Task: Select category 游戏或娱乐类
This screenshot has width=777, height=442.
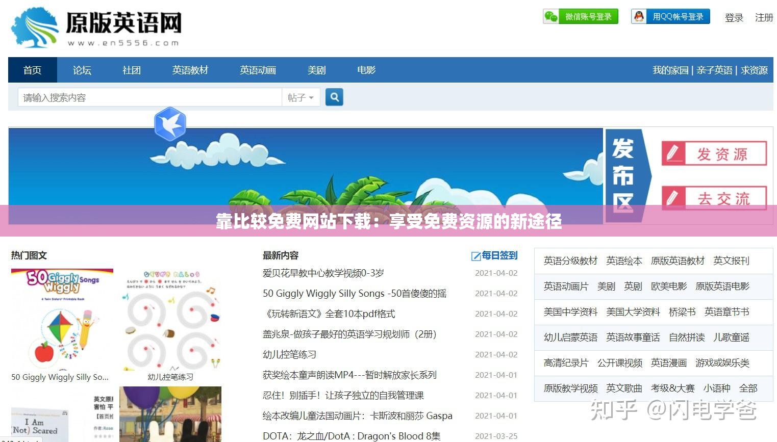Action: click(722, 363)
